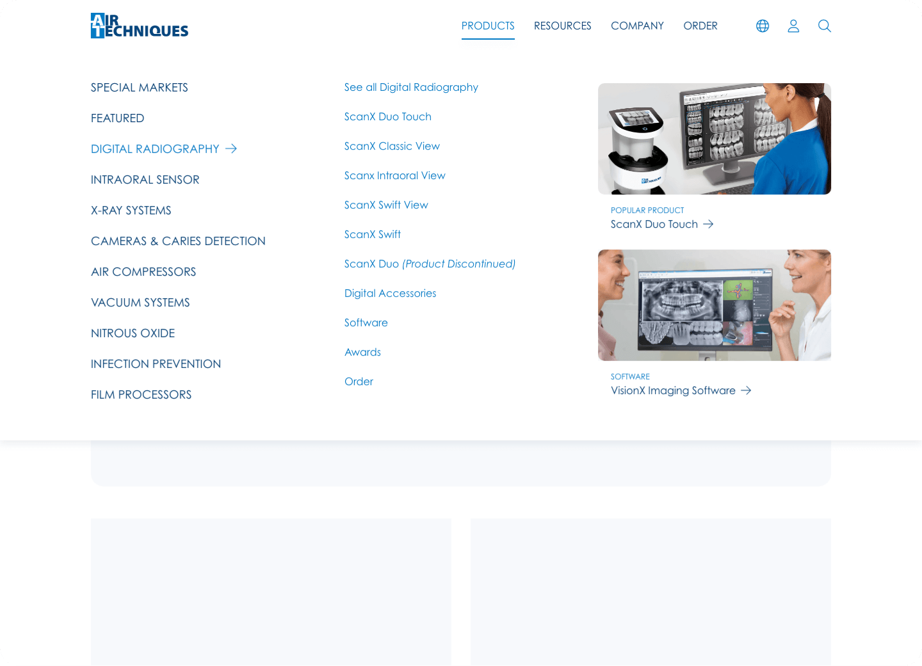Open the RESOURCES menu
The width and height of the screenshot is (922, 666).
click(x=563, y=26)
